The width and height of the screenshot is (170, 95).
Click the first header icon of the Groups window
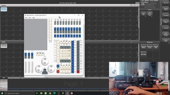[x=131, y=42]
